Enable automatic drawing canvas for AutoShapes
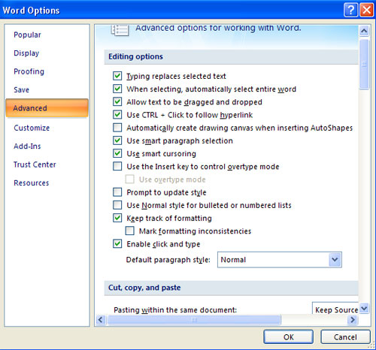 (117, 128)
